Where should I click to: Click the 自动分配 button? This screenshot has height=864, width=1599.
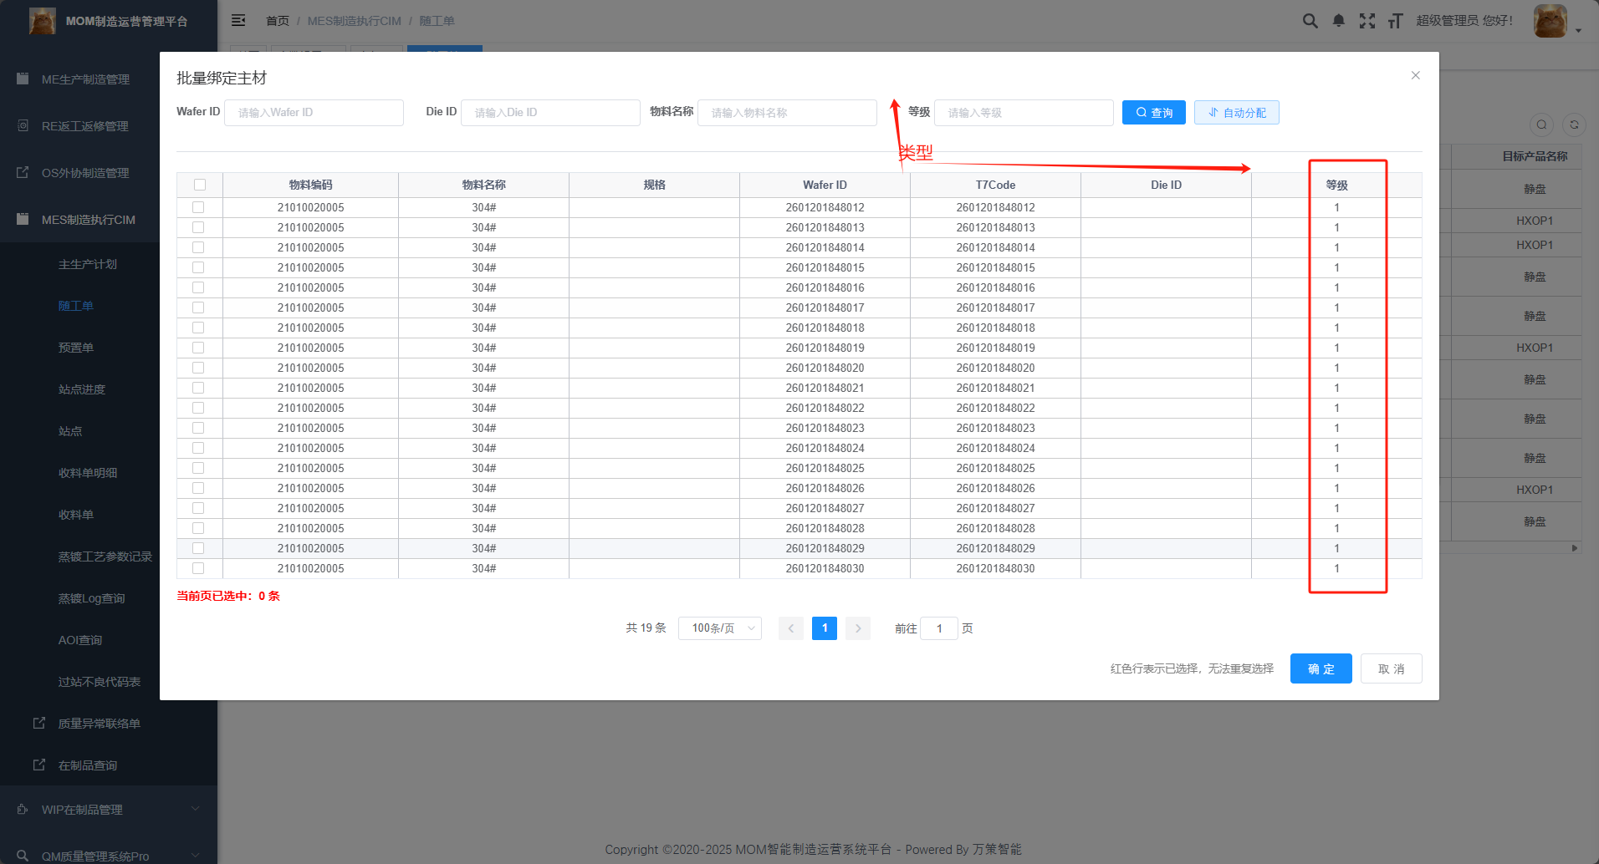coord(1237,112)
